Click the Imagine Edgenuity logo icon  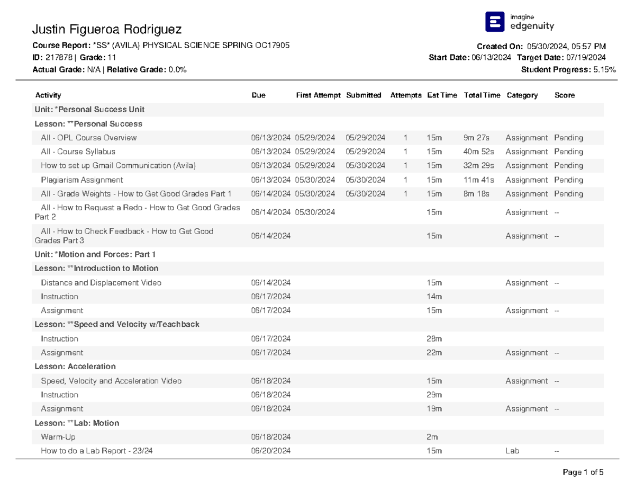click(494, 22)
